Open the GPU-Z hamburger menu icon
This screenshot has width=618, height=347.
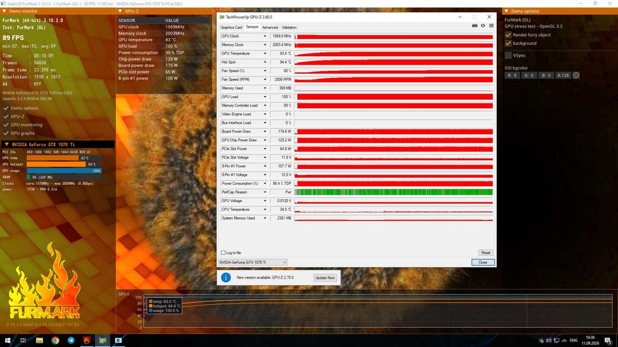point(491,25)
